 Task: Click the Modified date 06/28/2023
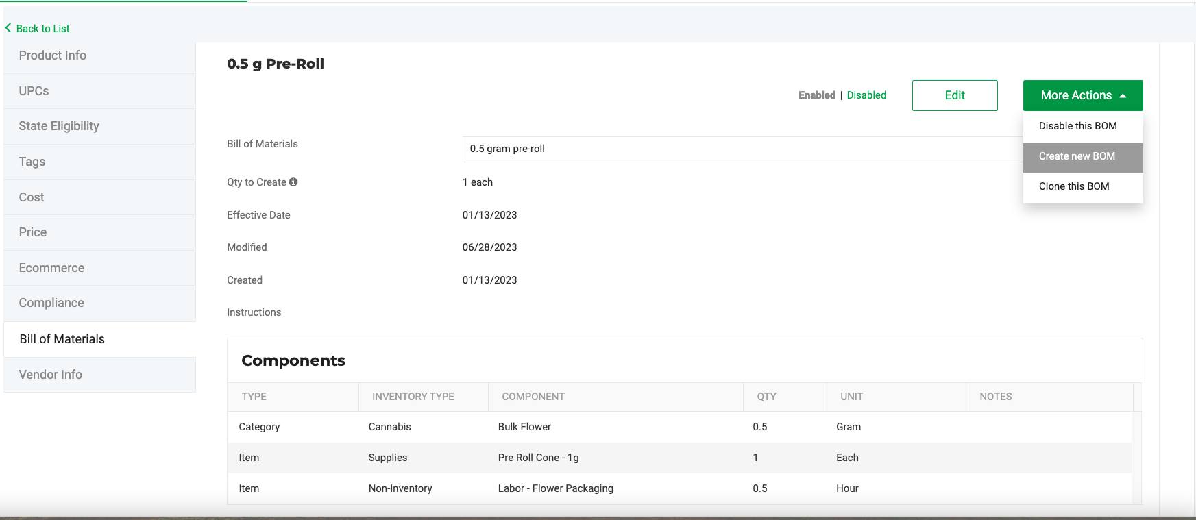489,247
